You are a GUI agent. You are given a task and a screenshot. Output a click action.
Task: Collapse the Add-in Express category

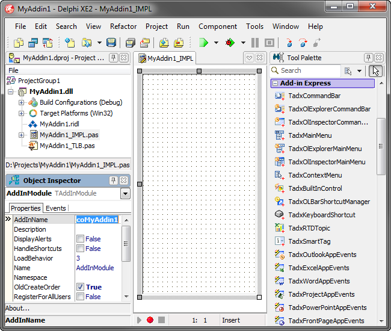click(275, 83)
